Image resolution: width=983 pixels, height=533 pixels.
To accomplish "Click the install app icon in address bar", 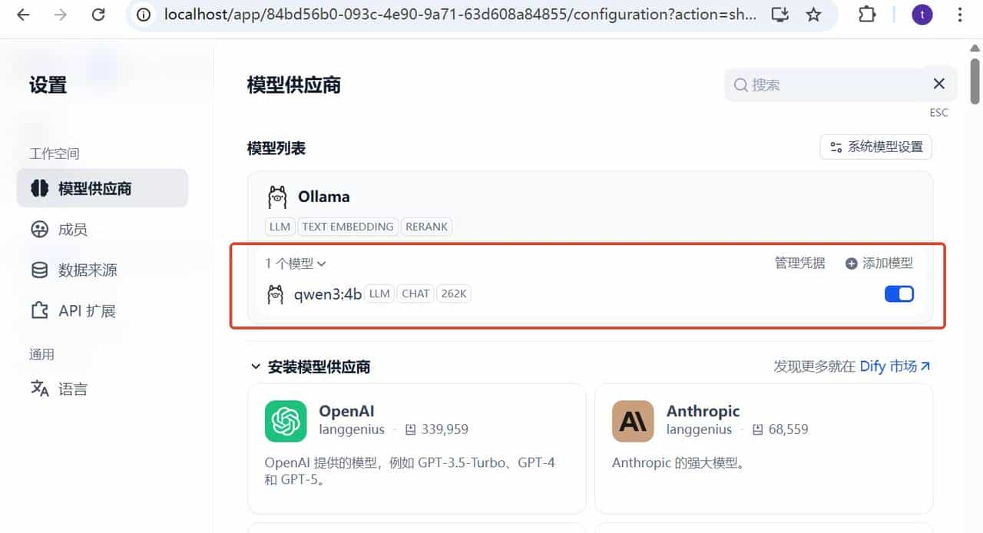I will point(779,15).
